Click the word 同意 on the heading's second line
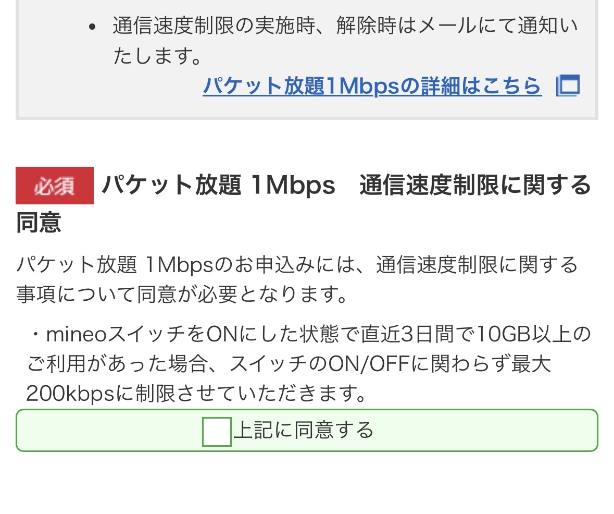The width and height of the screenshot is (614, 514). pos(39,222)
